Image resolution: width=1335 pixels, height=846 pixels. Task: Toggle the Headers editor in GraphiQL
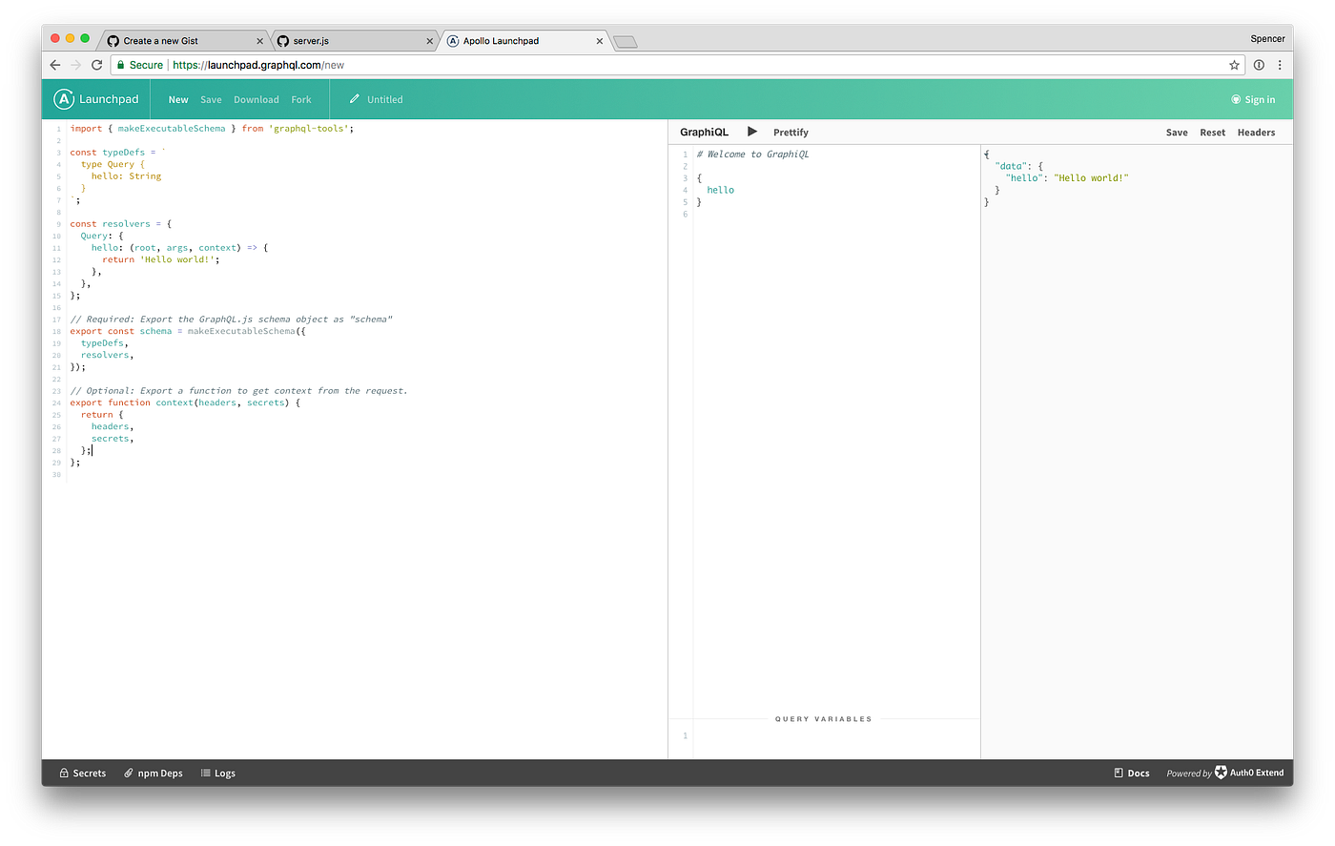pos(1256,132)
